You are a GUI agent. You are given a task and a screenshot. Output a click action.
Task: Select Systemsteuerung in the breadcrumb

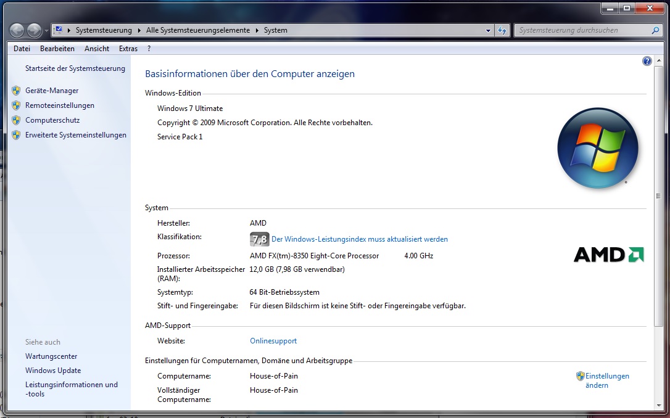click(x=104, y=30)
